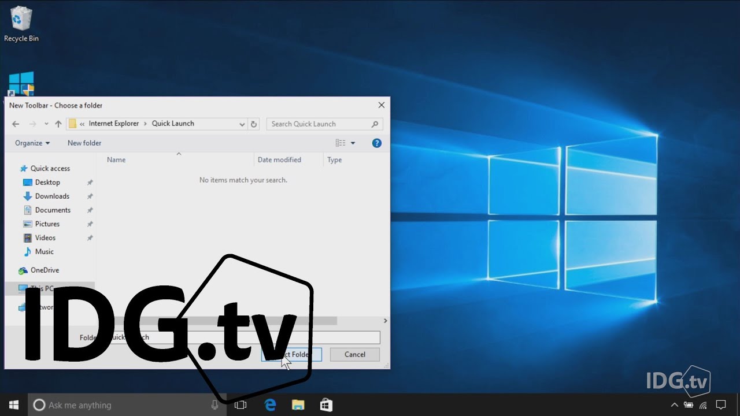Open the blue Help icon
This screenshot has height=416, width=740.
click(377, 143)
